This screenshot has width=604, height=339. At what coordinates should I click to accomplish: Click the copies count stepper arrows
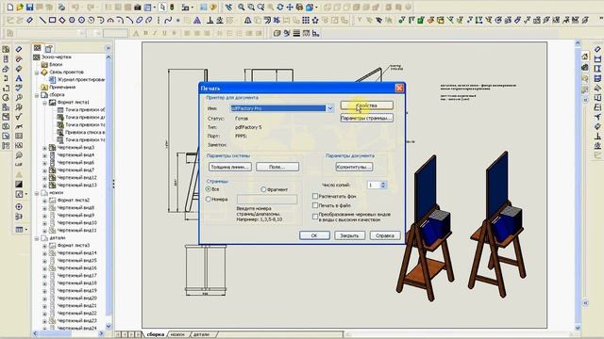click(383, 185)
